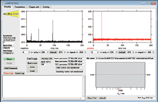This screenshot has height=102, width=158.
Task: Click the Clear Plot button below size plot
Action: [x=92, y=98]
